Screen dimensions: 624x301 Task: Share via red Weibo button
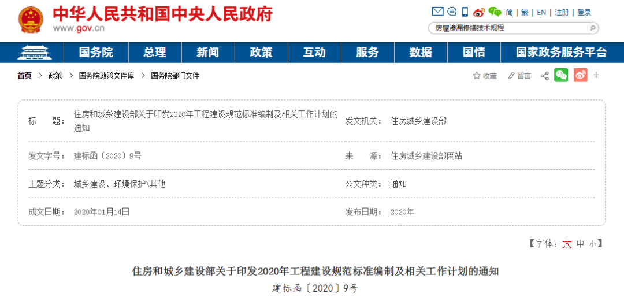[x=581, y=75]
